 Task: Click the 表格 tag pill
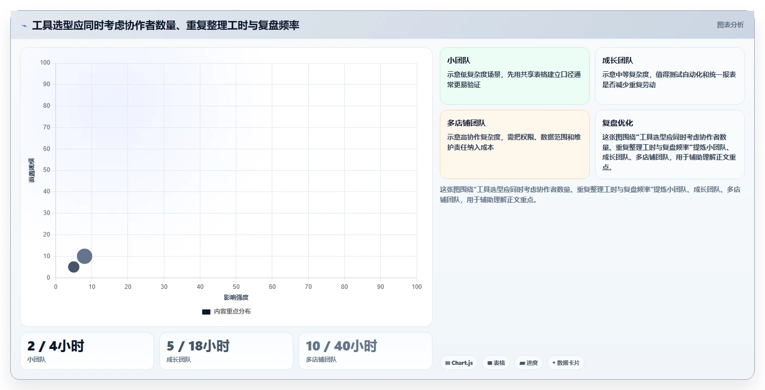496,363
